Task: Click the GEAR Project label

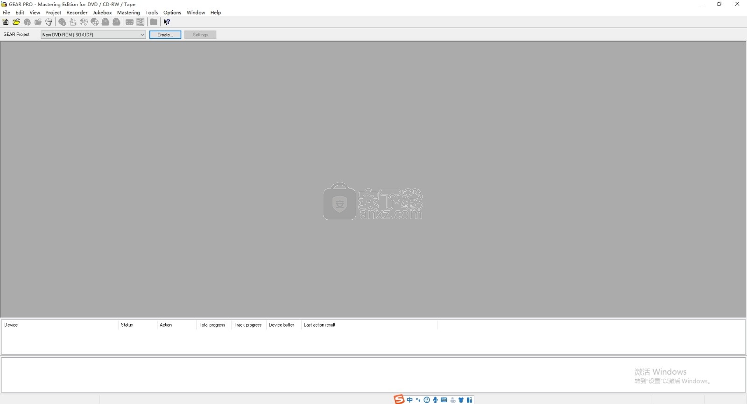Action: click(16, 35)
